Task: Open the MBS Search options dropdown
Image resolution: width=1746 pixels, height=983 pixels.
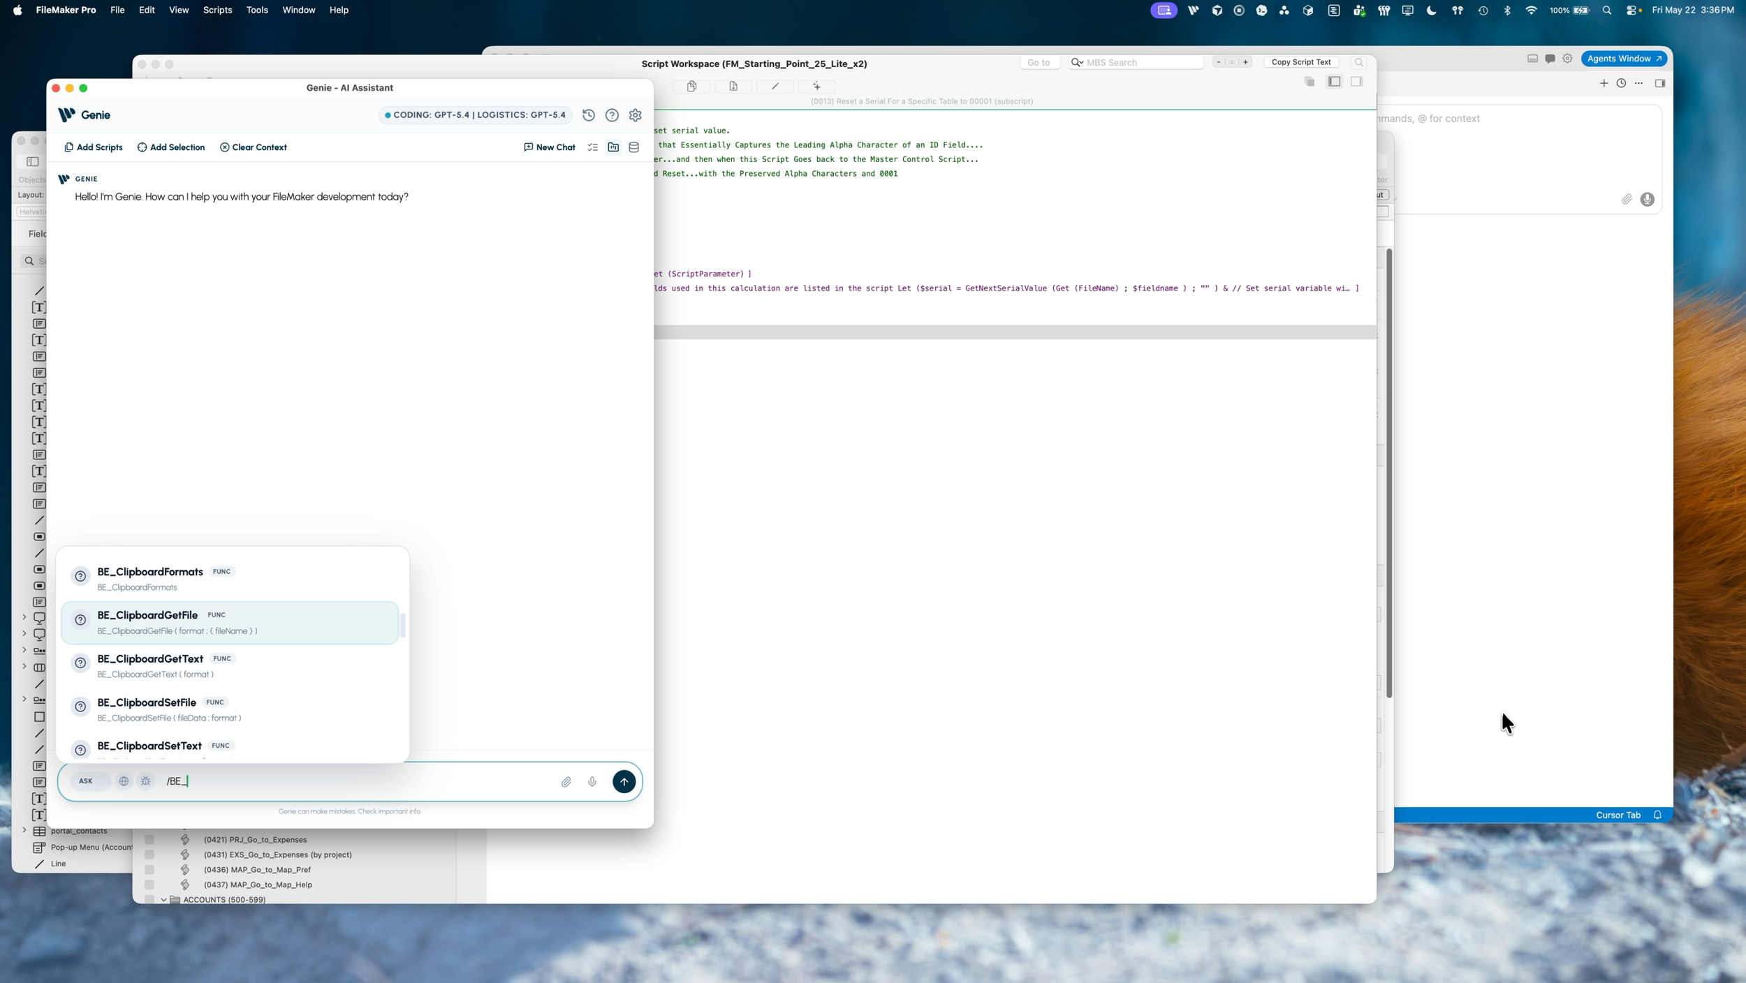Action: tap(1077, 62)
